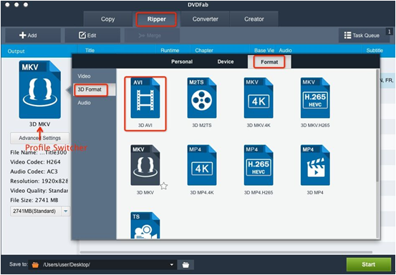The width and height of the screenshot is (396, 275).
Task: Open the Format profile tab
Action: pyautogui.click(x=269, y=62)
